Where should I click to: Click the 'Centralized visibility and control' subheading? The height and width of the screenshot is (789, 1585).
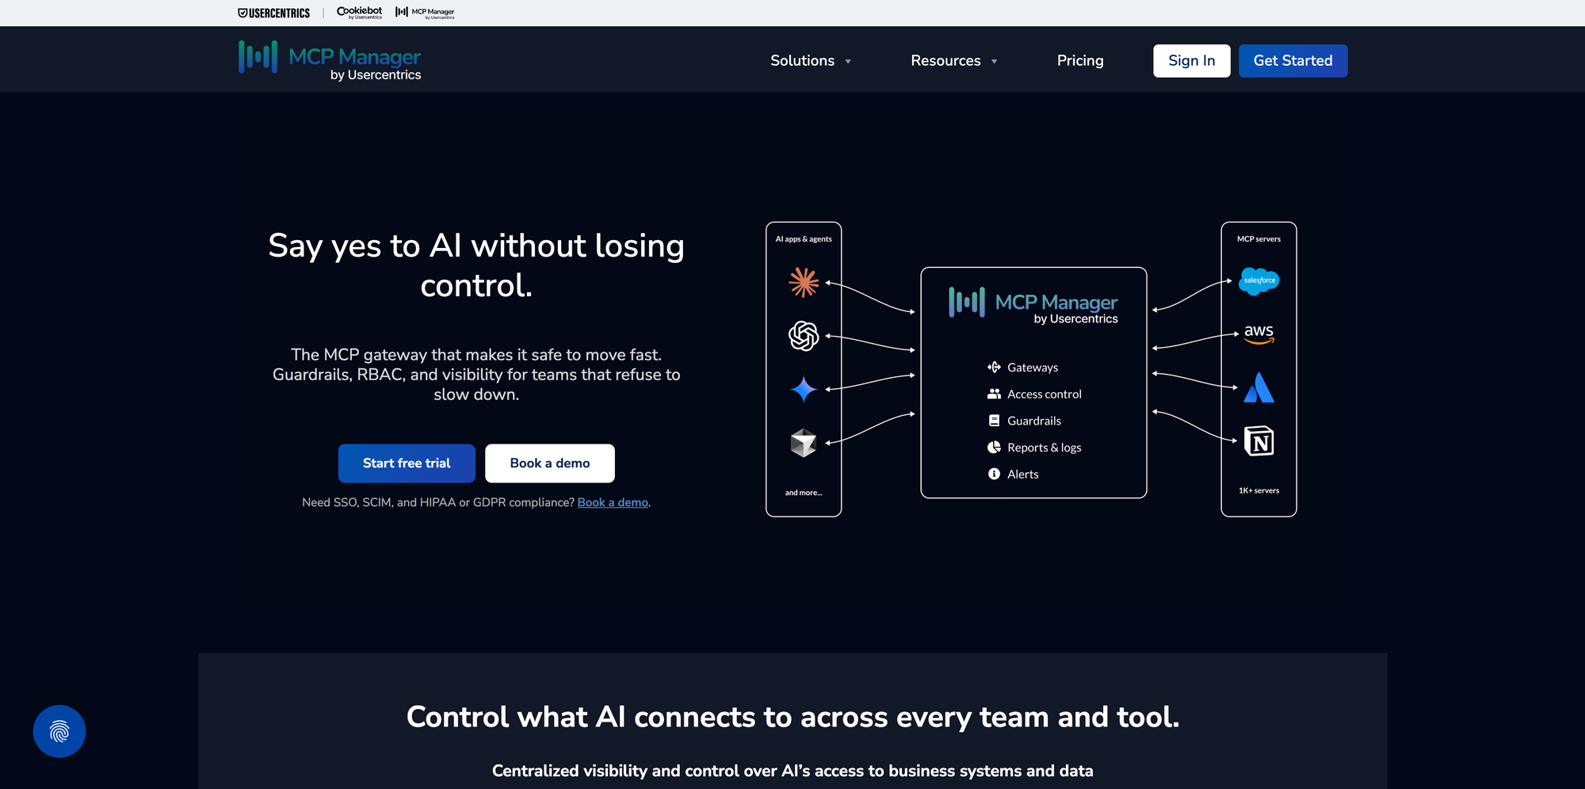pos(792,771)
